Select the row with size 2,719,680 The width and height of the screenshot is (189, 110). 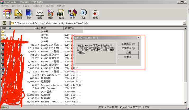click(42, 48)
